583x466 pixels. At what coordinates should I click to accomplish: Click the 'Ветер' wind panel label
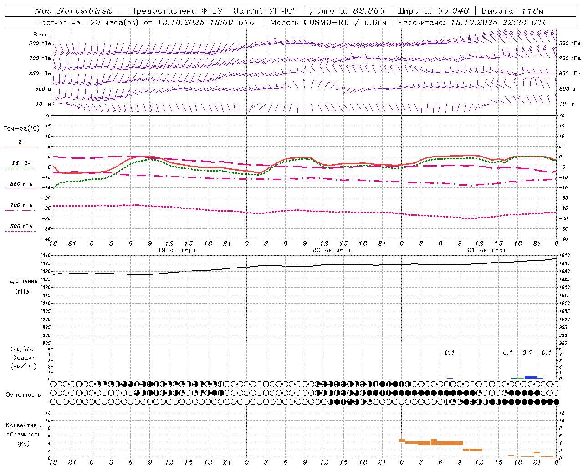click(42, 35)
